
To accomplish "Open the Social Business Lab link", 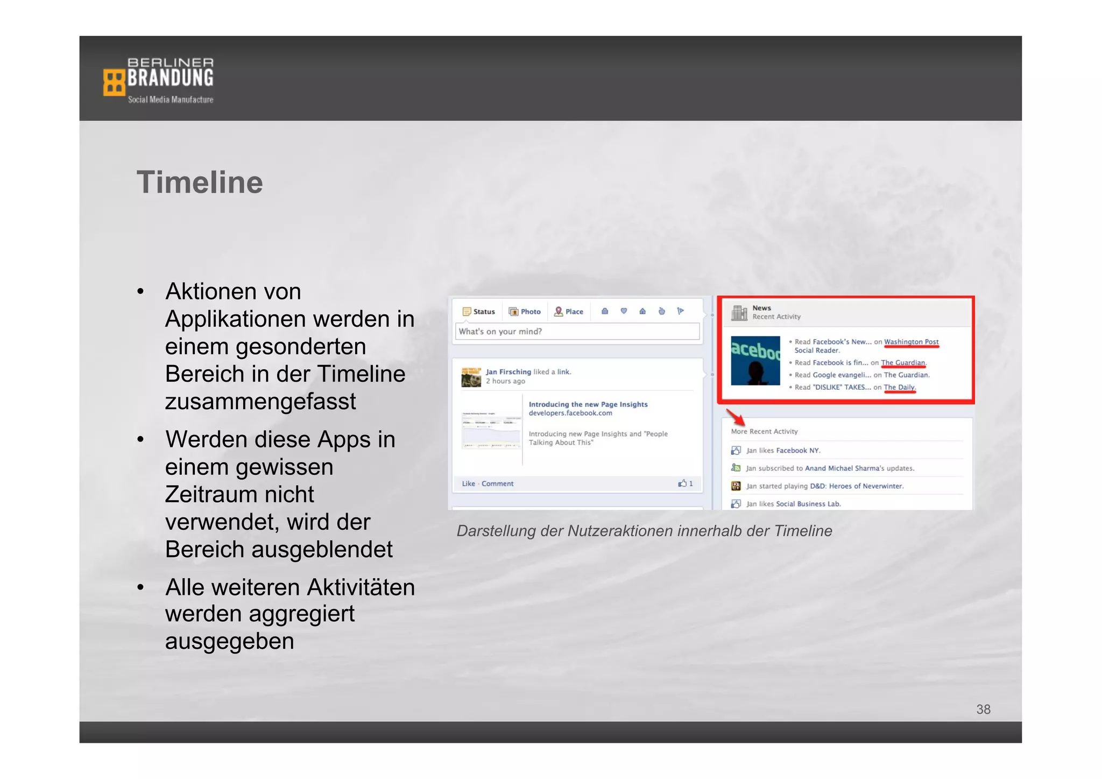I will pos(808,504).
